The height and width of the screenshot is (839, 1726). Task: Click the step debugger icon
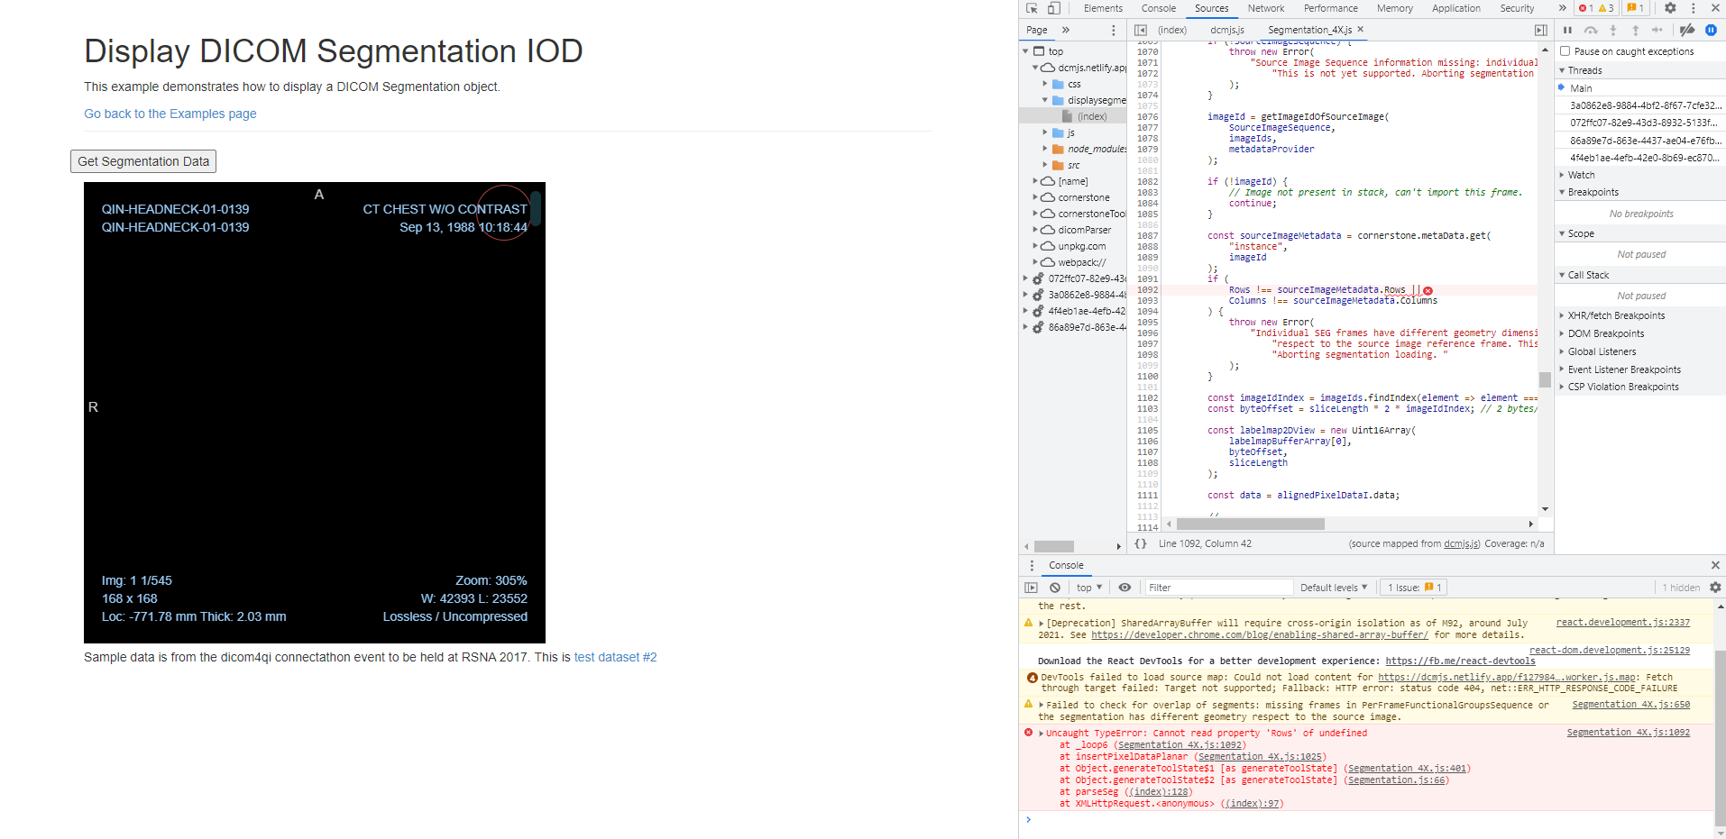click(x=1657, y=30)
